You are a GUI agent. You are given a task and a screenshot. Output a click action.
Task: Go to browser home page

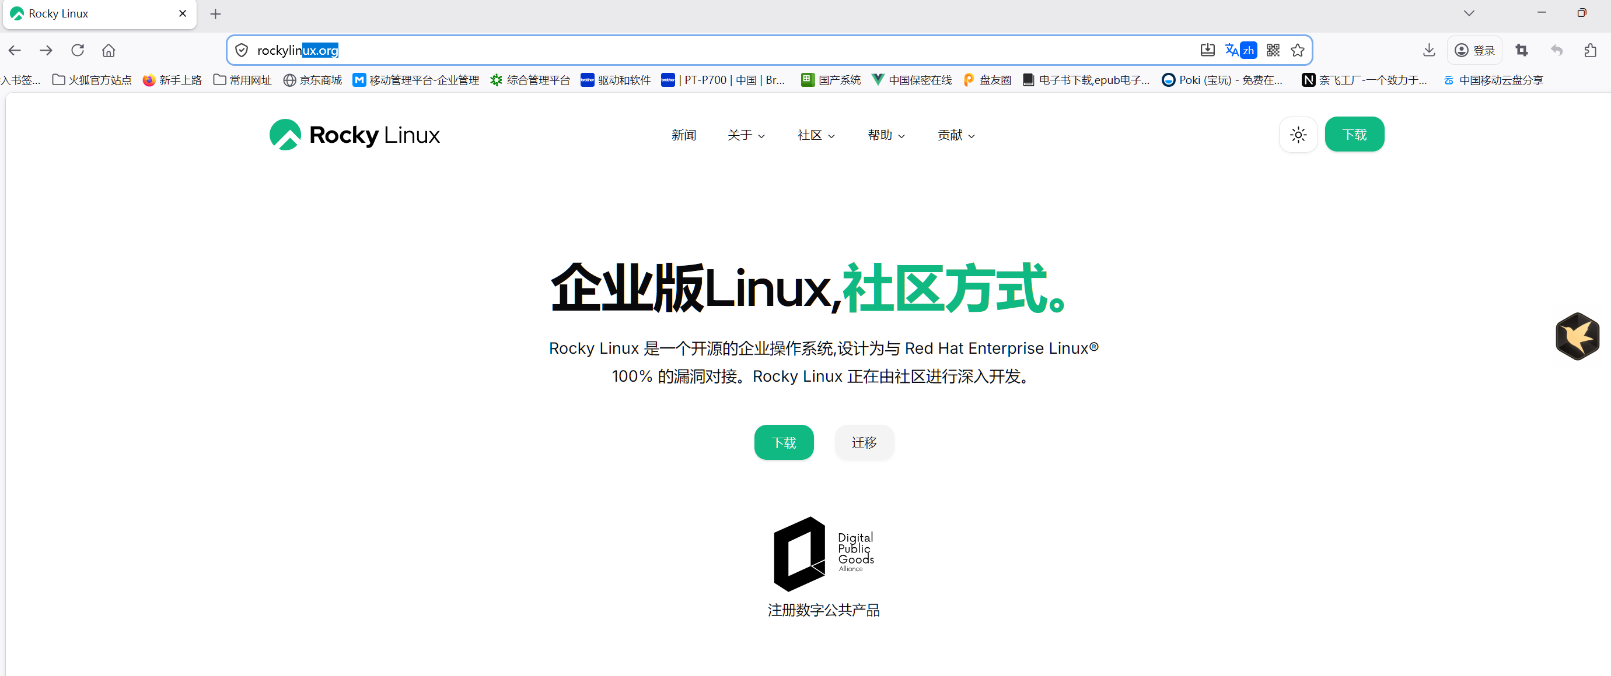click(x=109, y=50)
